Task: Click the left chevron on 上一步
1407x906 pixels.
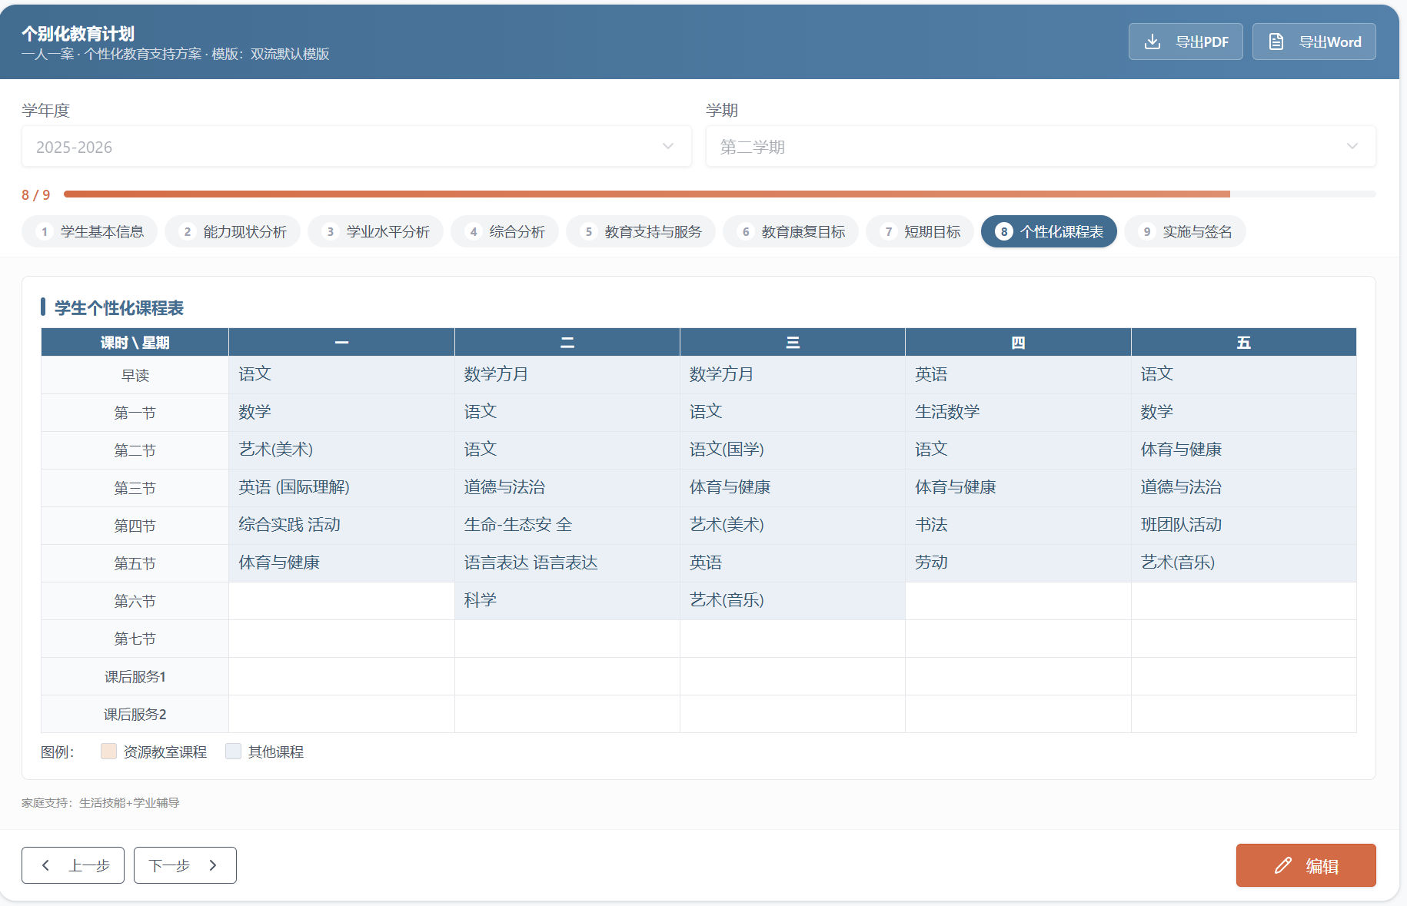Action: (46, 865)
